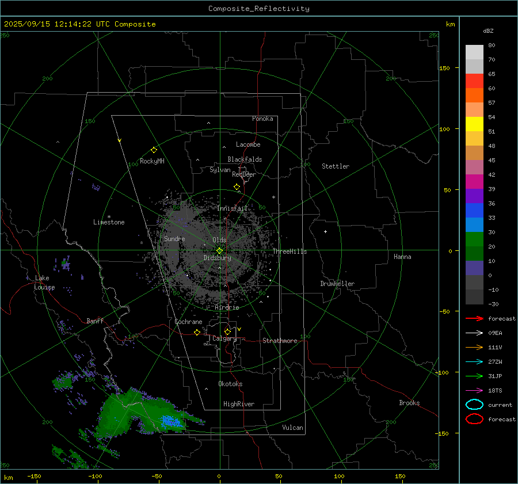Click the Calgary city label
Image resolution: width=518 pixels, height=484 pixels.
pyautogui.click(x=224, y=338)
